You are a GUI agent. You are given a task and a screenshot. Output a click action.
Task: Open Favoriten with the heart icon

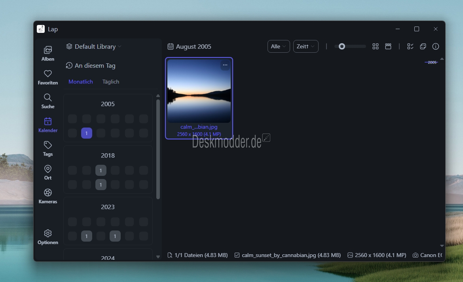coord(48,77)
